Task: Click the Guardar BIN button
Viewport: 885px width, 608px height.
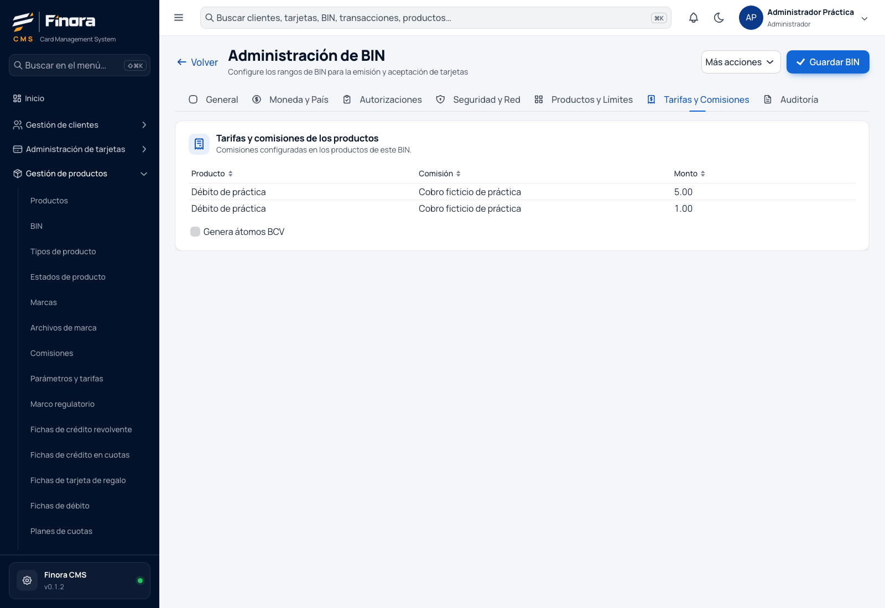Action: pyautogui.click(x=828, y=62)
